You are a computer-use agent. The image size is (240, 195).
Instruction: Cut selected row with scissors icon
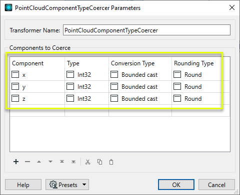(88, 162)
